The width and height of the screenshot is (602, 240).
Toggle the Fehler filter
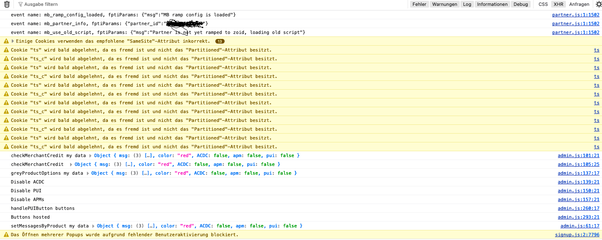point(419,4)
